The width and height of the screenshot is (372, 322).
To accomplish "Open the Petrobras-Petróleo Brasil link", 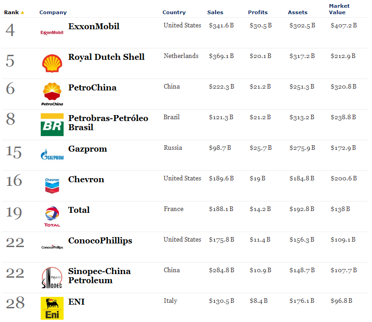I will (108, 123).
